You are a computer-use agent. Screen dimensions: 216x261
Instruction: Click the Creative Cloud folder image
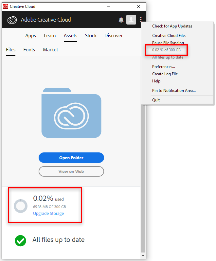[71, 113]
